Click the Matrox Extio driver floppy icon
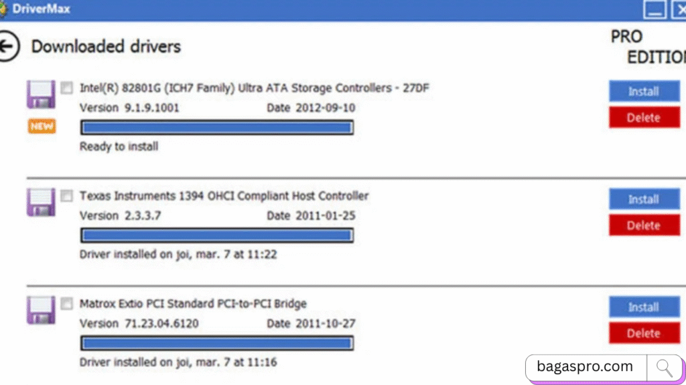This screenshot has width=686, height=385. pyautogui.click(x=40, y=310)
